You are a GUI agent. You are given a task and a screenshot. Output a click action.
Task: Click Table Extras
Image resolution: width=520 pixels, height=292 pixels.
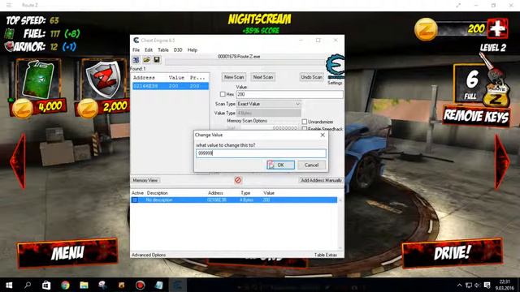tap(326, 255)
